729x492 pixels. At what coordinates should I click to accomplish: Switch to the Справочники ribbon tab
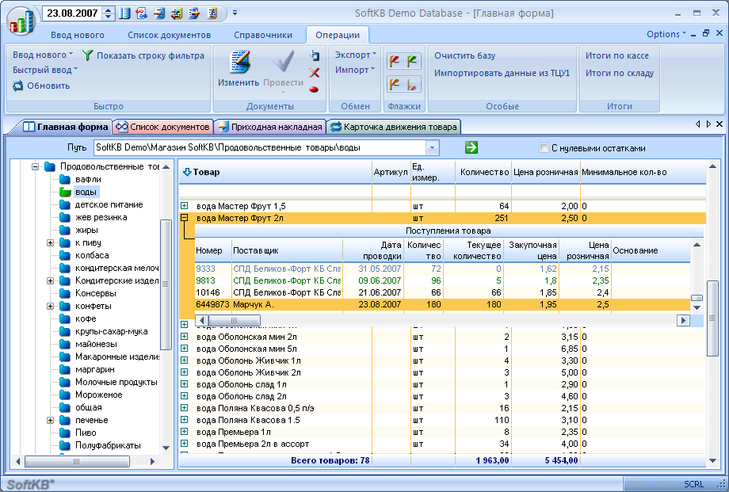click(263, 35)
